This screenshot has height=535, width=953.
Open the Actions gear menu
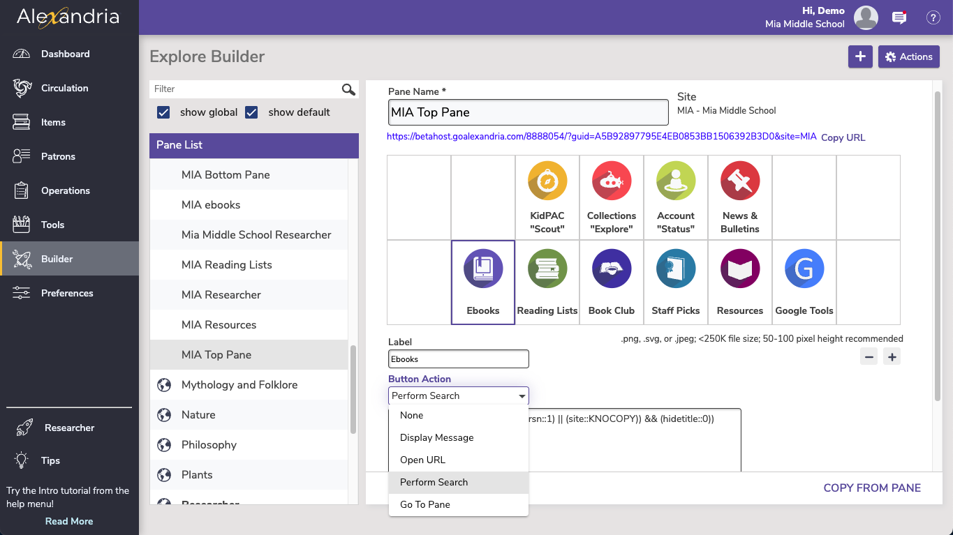(x=908, y=57)
